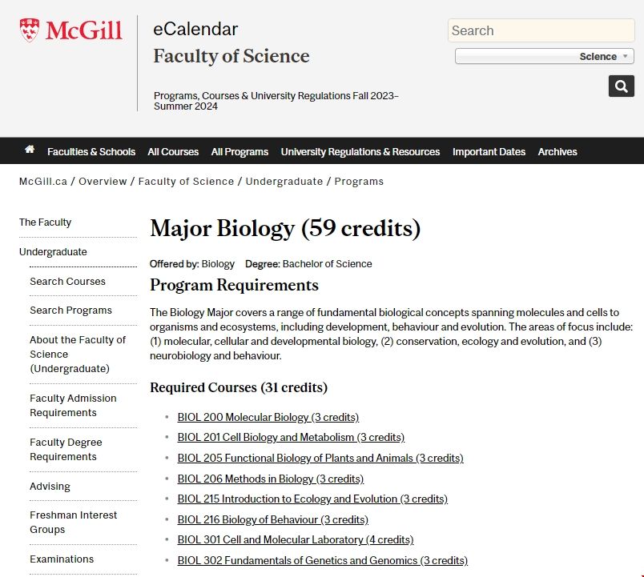Open BIOL 200 Molecular Biology course
Image resolution: width=644 pixels, height=577 pixels.
click(268, 417)
